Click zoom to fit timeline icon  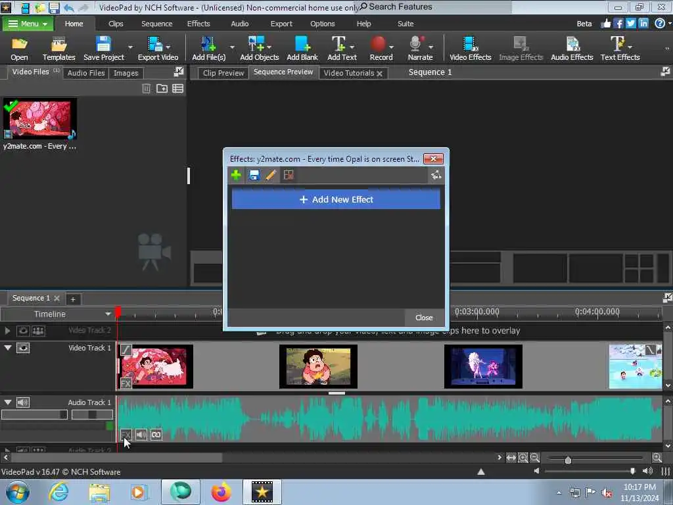point(511,458)
